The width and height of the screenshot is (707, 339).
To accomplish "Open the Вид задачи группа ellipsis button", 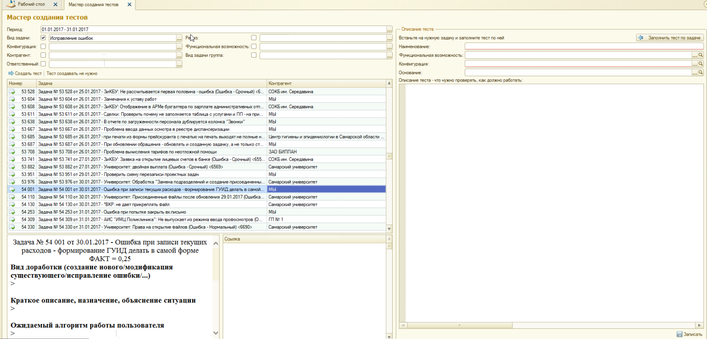I will point(389,56).
